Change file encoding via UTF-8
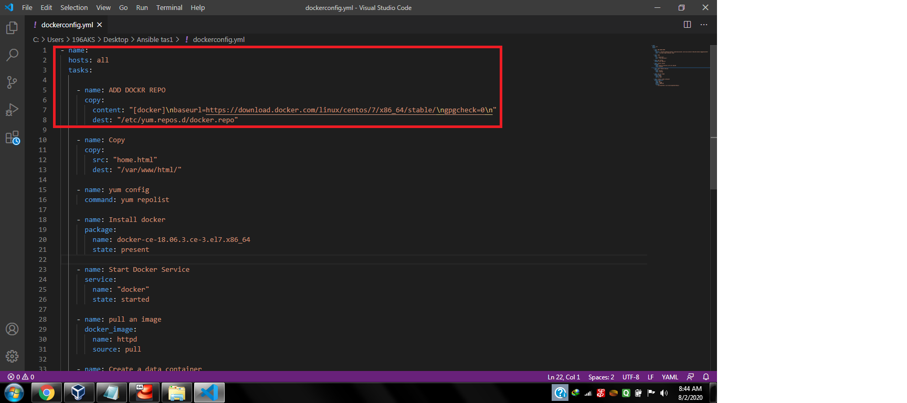The image size is (907, 403). click(x=630, y=377)
